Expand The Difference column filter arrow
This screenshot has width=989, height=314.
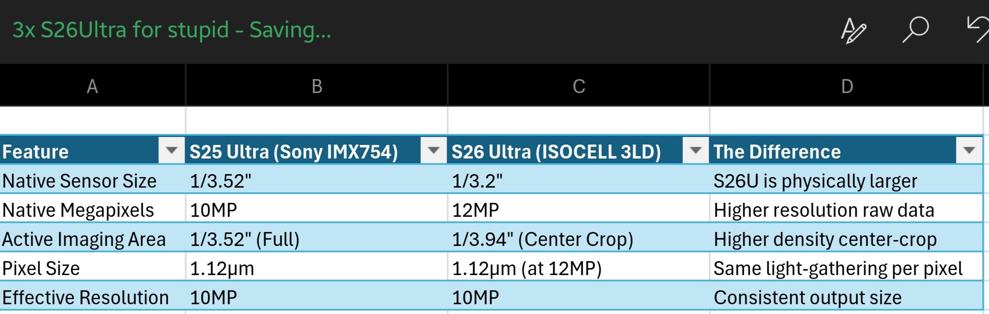click(969, 150)
